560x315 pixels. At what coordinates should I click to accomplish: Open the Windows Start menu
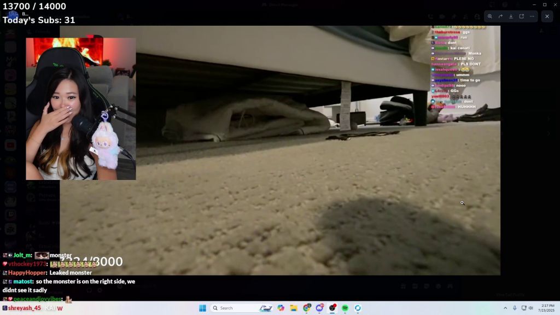(x=202, y=308)
